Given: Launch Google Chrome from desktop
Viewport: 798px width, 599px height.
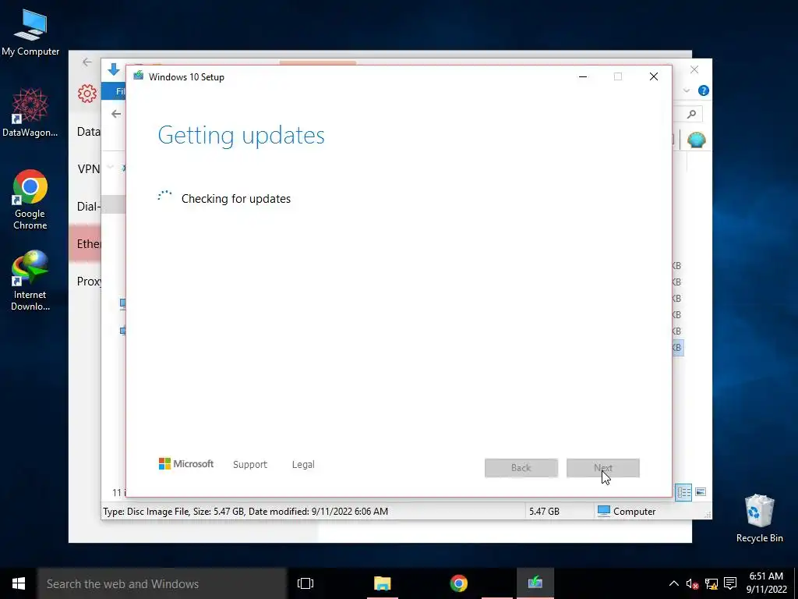Looking at the screenshot, I should (x=30, y=199).
